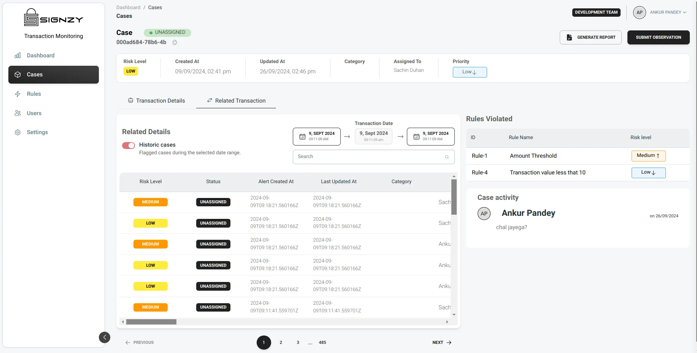Screen dimensions: 697x353
Task: Toggle the Historic cases switch
Action: coord(129,146)
